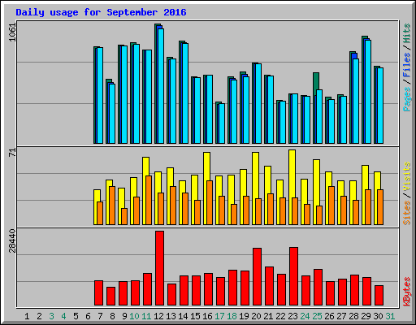Click day 30 axis label
This screenshot has width=416, height=325.
(x=378, y=316)
